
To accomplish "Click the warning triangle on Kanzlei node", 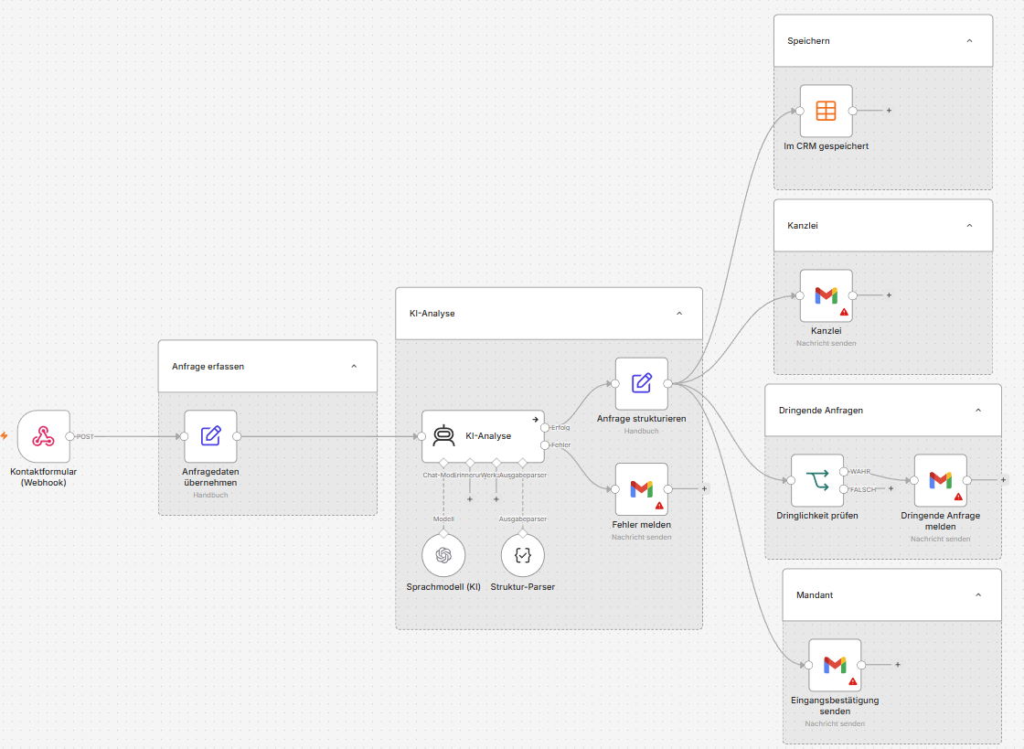I will click(x=844, y=312).
